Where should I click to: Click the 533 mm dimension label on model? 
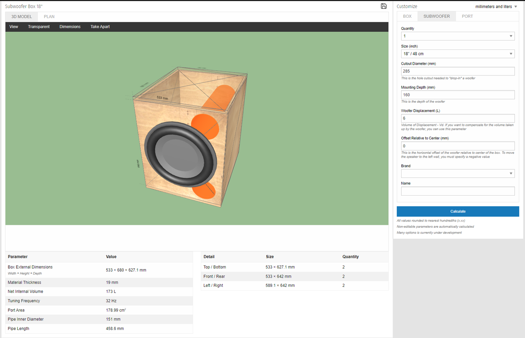[163, 98]
